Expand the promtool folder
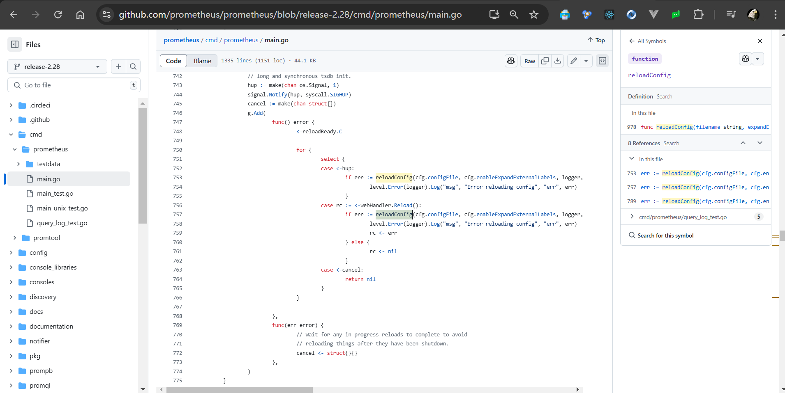The image size is (785, 393). point(15,238)
